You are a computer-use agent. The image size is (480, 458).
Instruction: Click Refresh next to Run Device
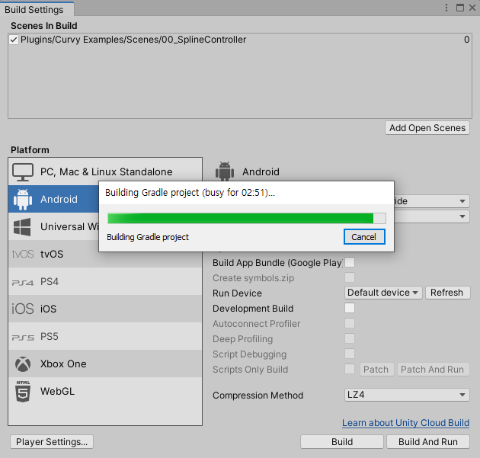(x=447, y=293)
